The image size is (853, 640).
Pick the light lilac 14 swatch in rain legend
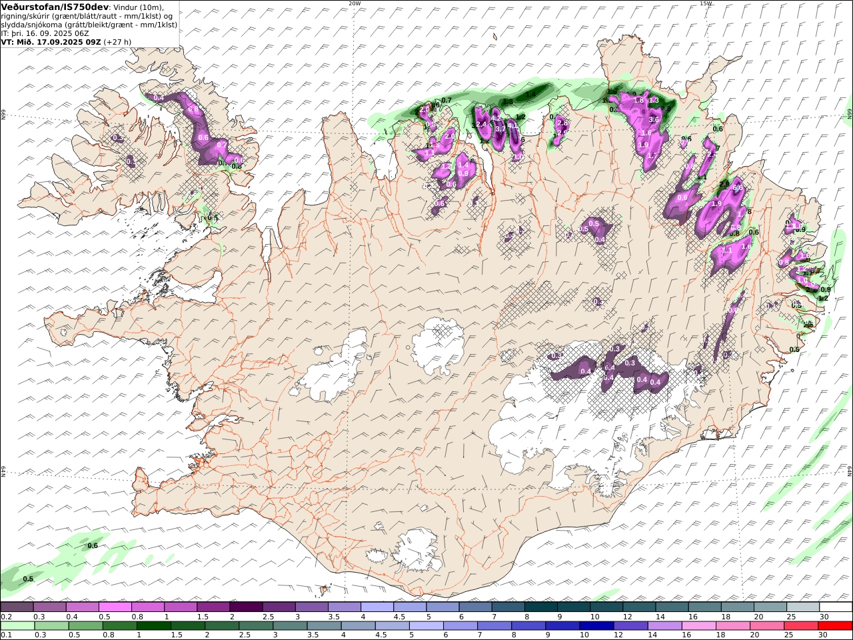(x=664, y=625)
